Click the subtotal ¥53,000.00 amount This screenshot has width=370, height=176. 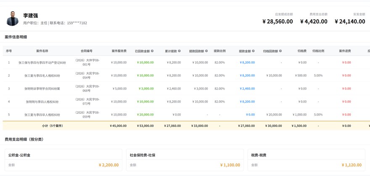[x=145, y=126]
